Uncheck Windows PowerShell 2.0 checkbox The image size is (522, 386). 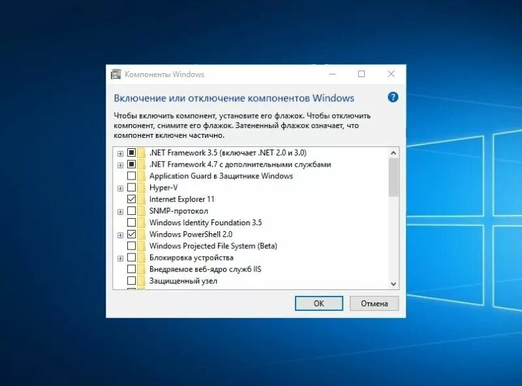coord(132,234)
